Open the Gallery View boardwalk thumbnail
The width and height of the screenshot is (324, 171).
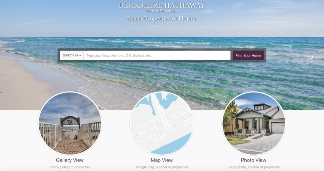(x=70, y=123)
